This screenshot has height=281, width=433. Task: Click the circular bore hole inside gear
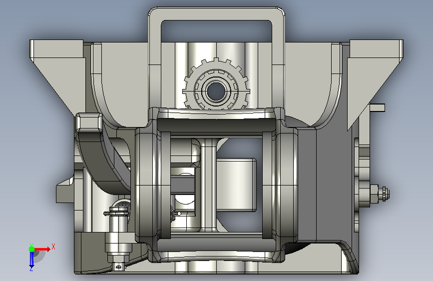tap(216, 91)
